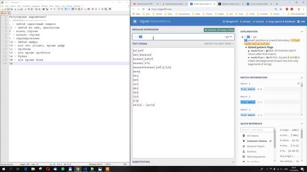Image resolution: width=307 pixels, height=172 pixels.
Task: Click the Undo icon in Notepad++ toolbar
Action: pyautogui.click(x=36, y=9)
